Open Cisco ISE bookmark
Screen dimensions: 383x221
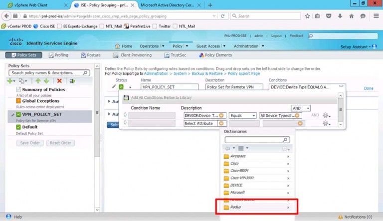pos(44,26)
